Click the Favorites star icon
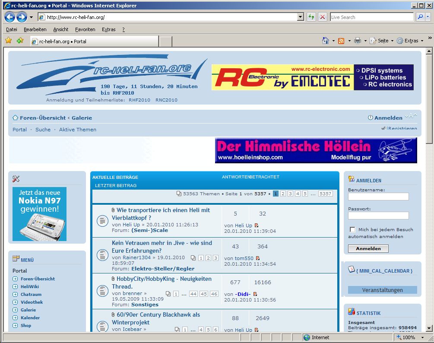Image resolution: width=434 pixels, height=343 pixels. click(x=8, y=41)
